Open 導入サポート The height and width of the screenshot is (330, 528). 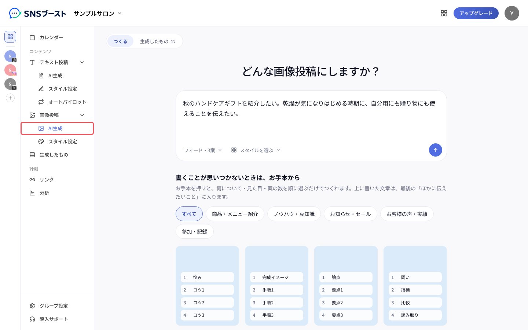click(57, 319)
